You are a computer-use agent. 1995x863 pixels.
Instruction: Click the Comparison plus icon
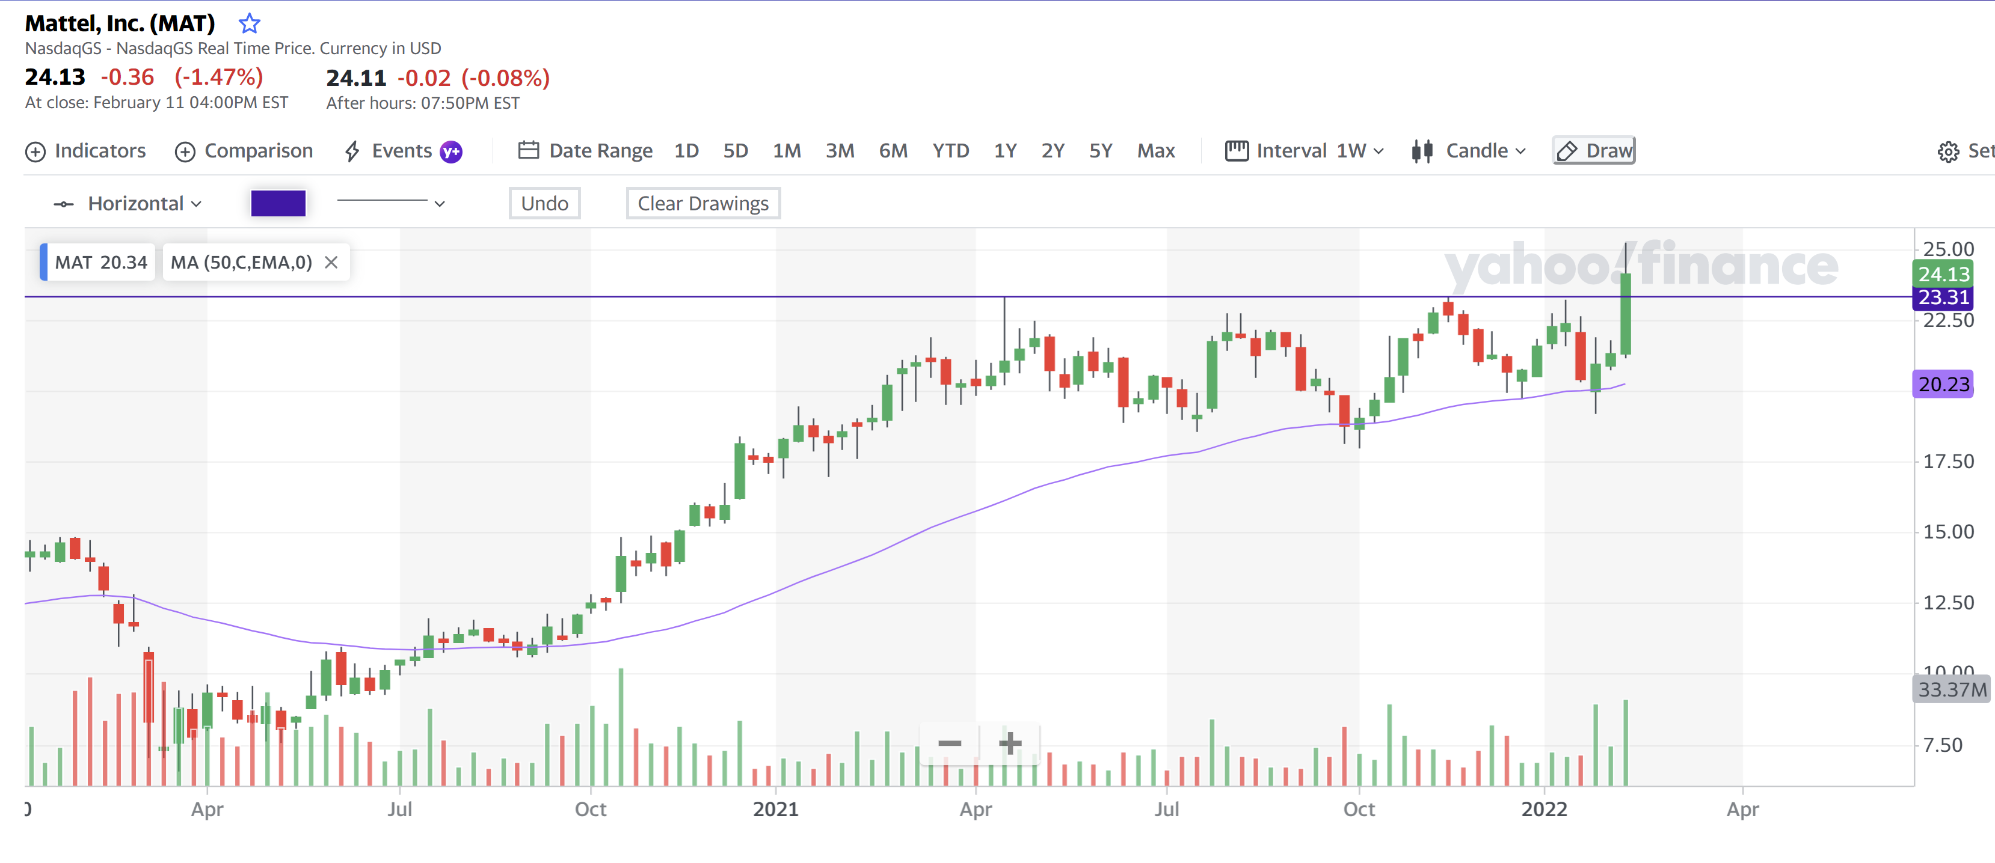[x=185, y=151]
